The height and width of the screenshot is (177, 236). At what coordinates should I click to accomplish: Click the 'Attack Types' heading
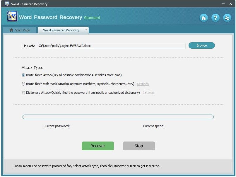click(33, 67)
